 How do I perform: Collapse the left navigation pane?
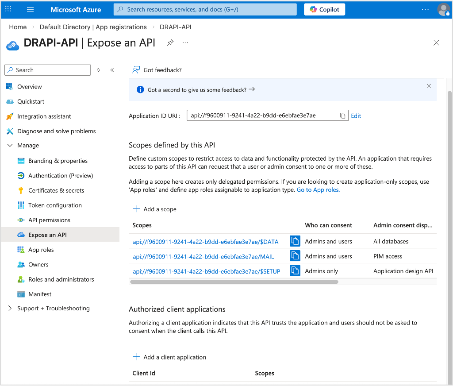[112, 70]
